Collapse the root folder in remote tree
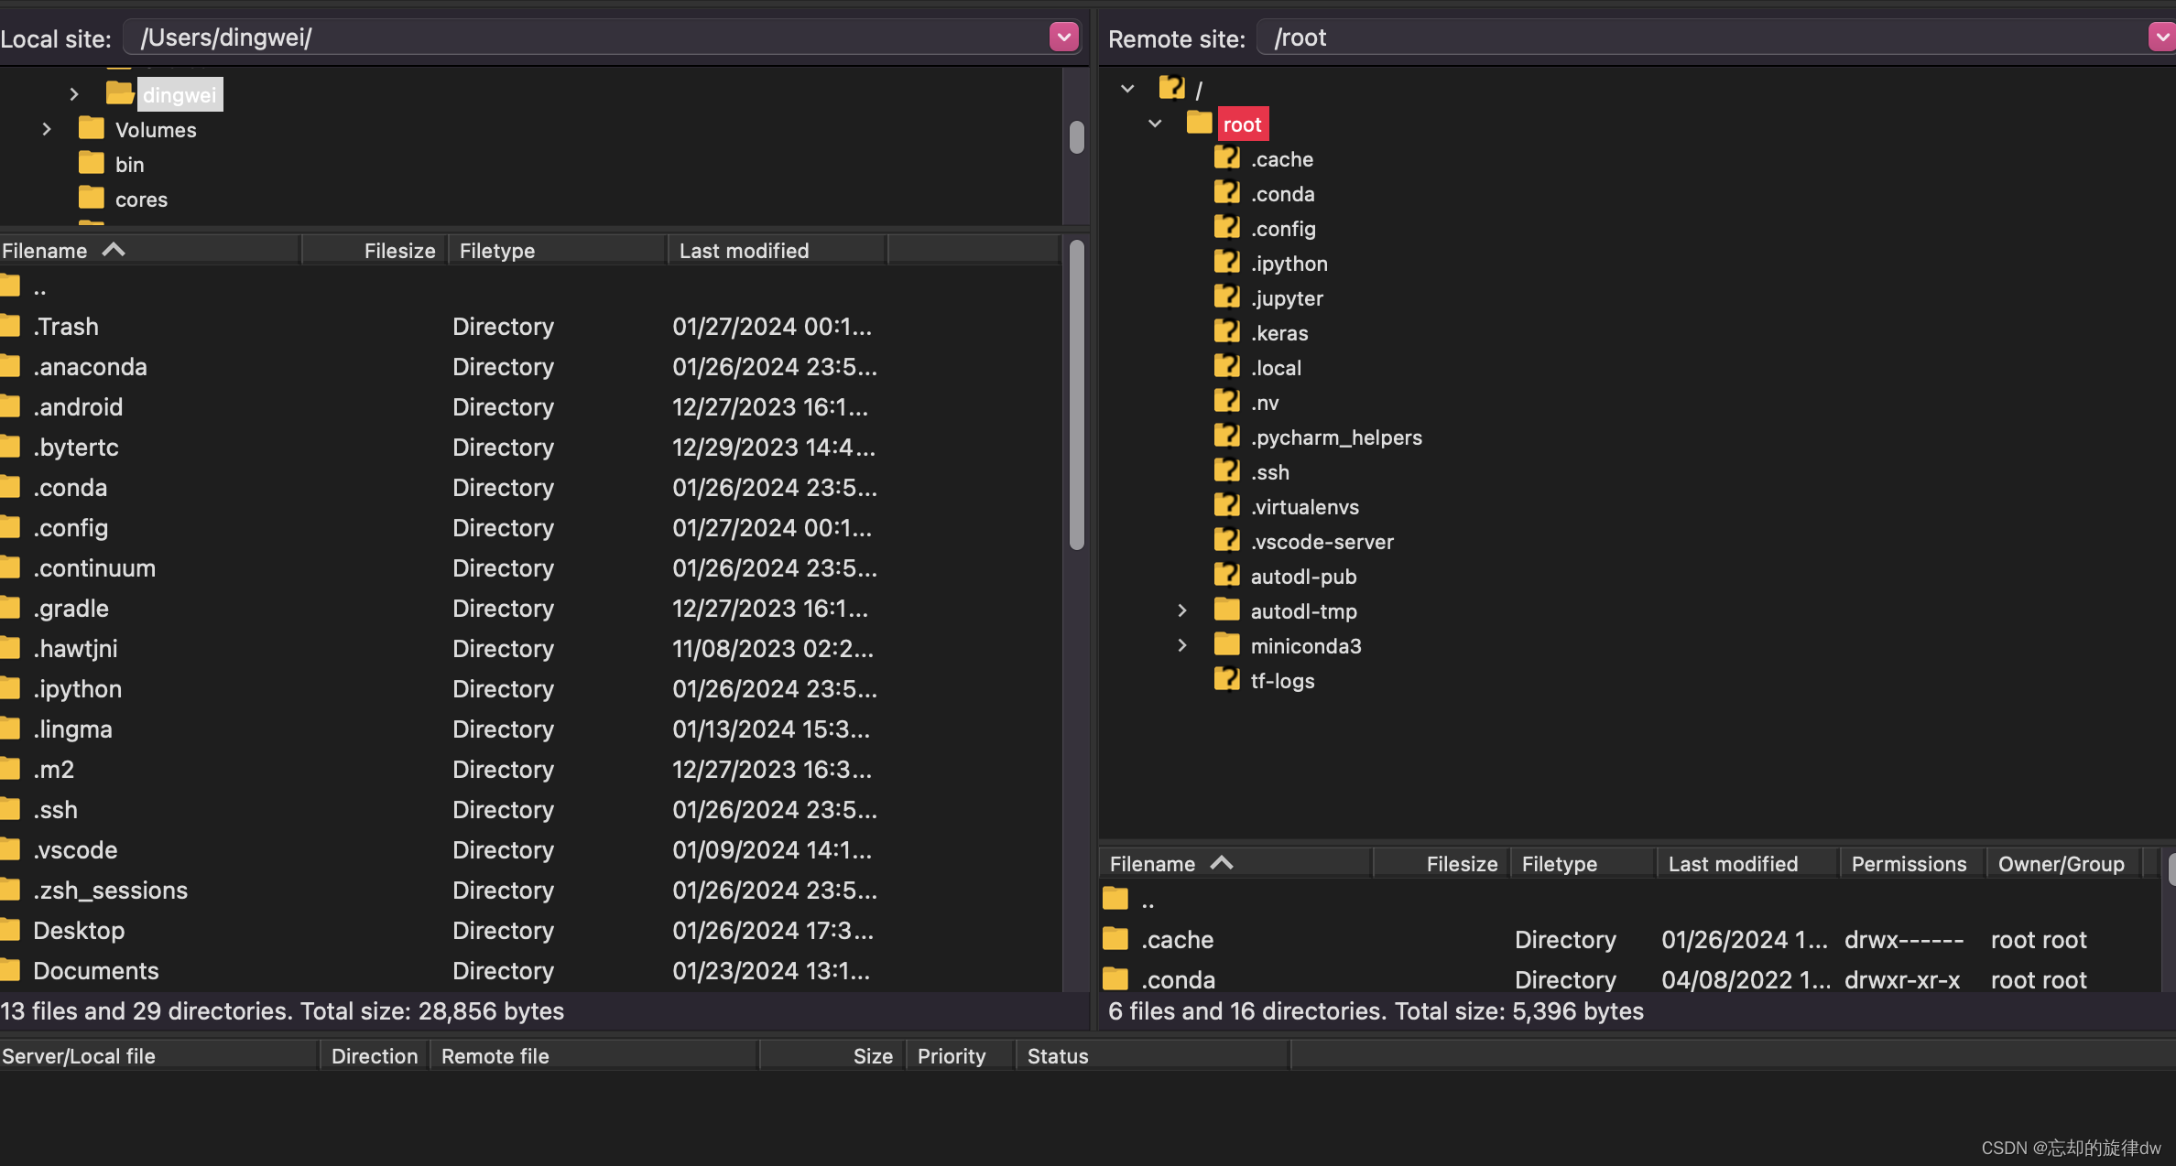Image resolution: width=2176 pixels, height=1166 pixels. [1155, 124]
